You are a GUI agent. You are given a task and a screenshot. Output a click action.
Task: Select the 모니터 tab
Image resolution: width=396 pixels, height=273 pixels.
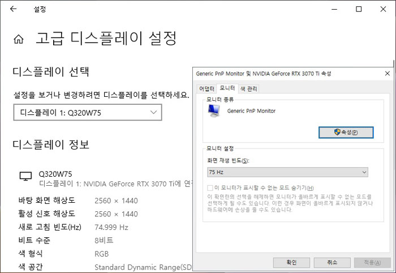(x=227, y=88)
